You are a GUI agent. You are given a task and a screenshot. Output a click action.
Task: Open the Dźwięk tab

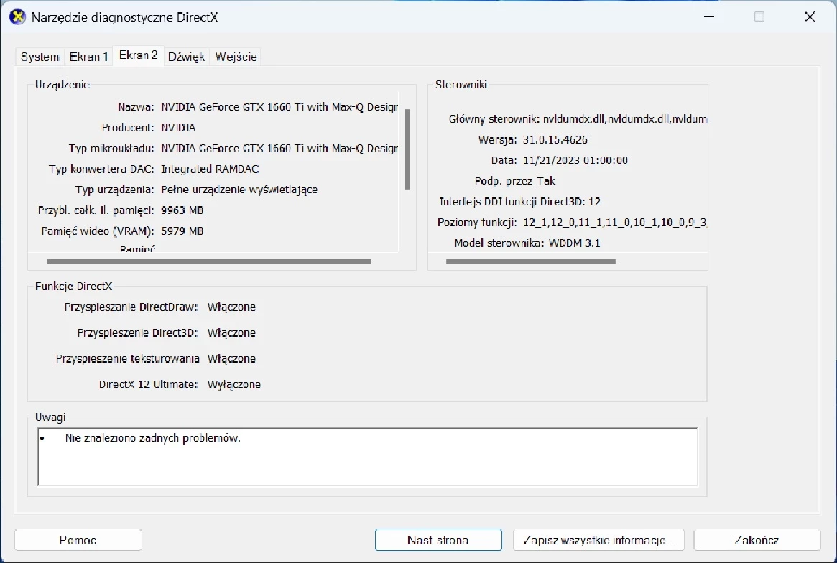point(186,57)
